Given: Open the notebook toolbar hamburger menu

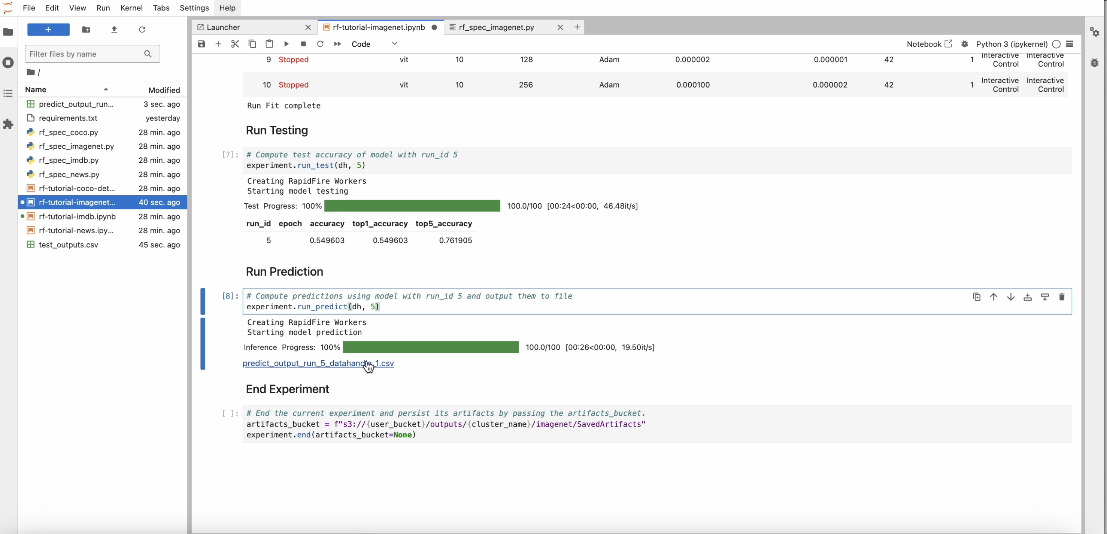Looking at the screenshot, I should [1070, 44].
